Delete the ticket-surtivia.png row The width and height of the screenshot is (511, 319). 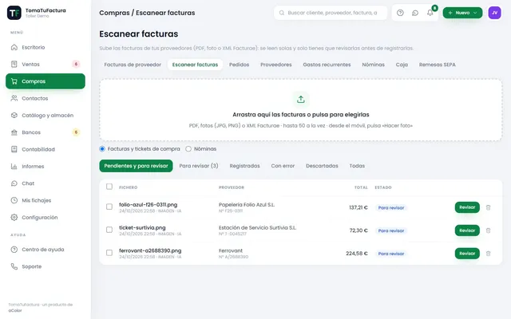(488, 230)
